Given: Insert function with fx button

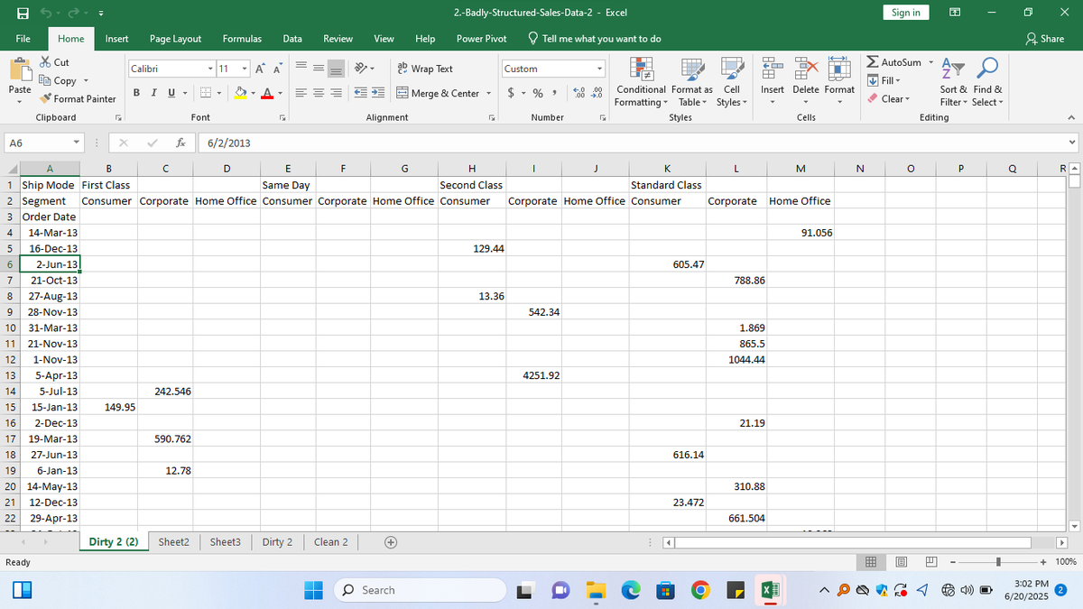Looking at the screenshot, I should coord(181,143).
